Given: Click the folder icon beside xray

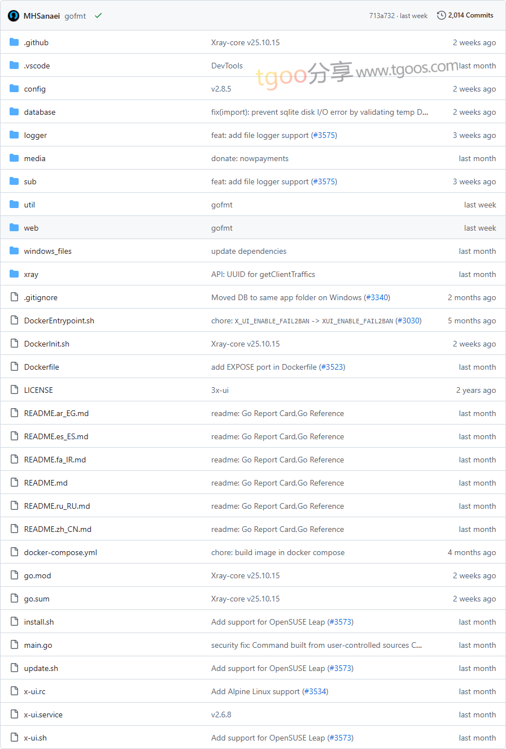Looking at the screenshot, I should coord(14,274).
